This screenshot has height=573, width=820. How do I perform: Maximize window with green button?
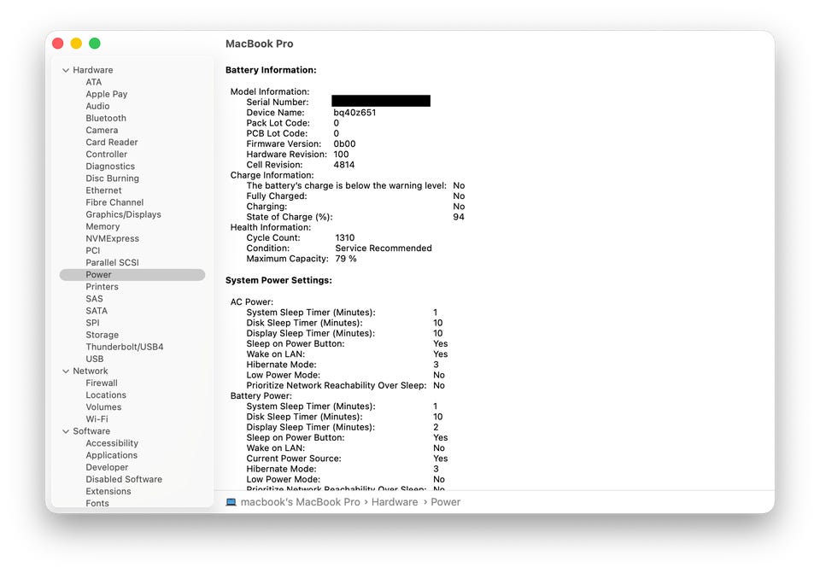point(95,44)
